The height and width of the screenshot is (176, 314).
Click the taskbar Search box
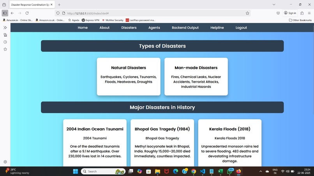point(103,171)
